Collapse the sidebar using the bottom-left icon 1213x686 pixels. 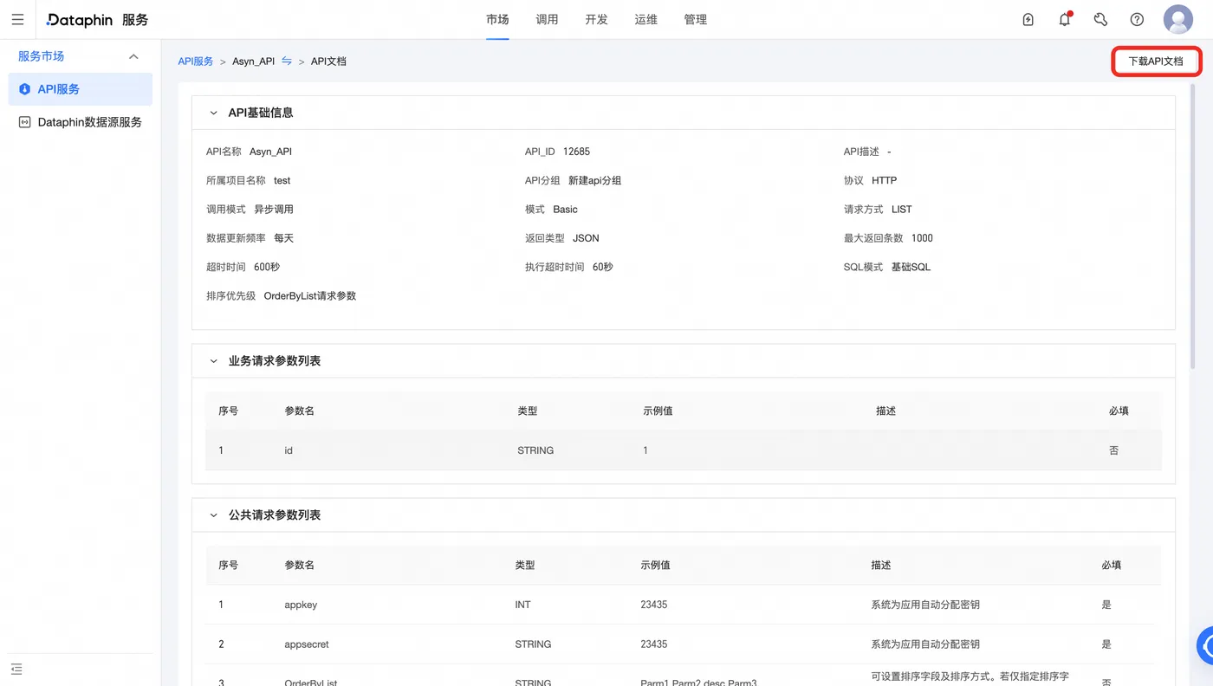pos(16,669)
